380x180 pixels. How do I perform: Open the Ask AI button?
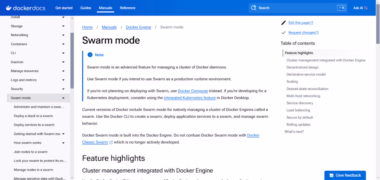tap(360, 8)
